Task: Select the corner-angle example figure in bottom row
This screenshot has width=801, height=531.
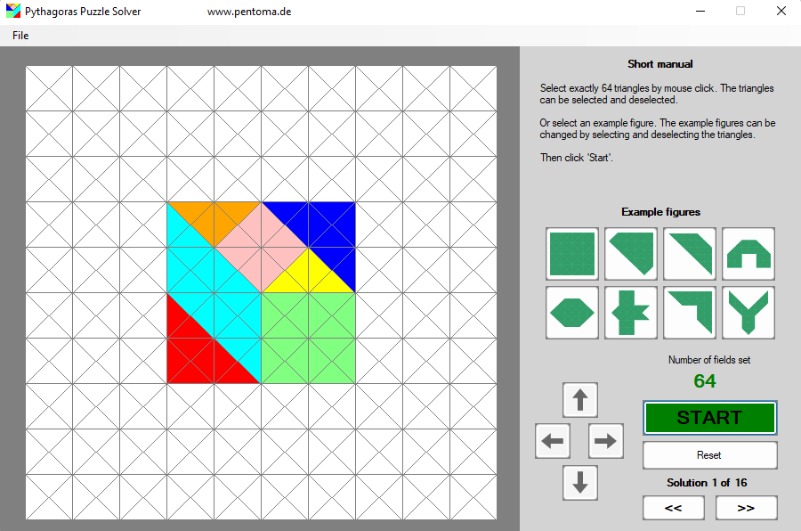Action: click(689, 313)
